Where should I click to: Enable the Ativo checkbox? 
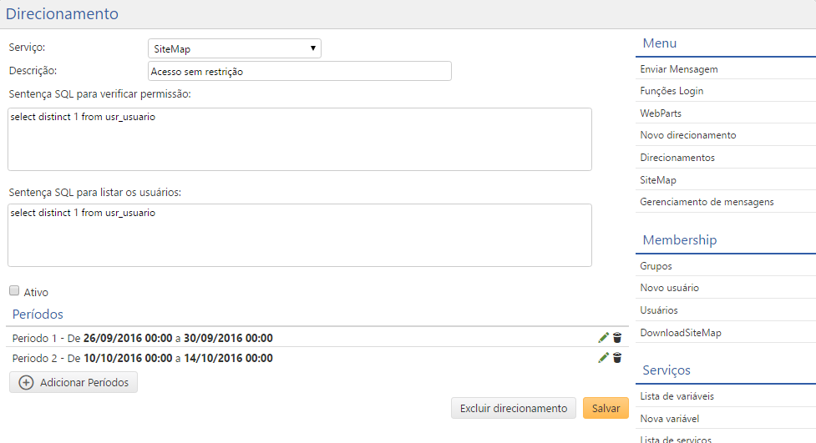point(14,291)
